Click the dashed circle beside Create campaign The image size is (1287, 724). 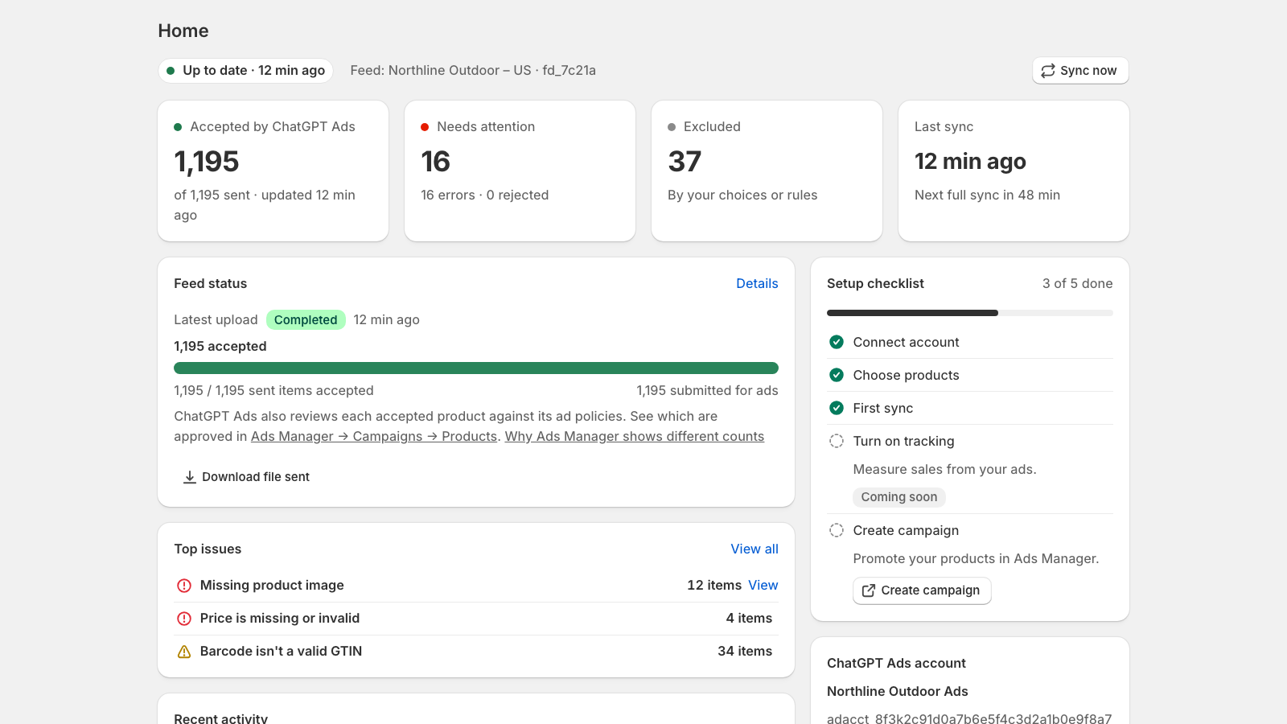tap(837, 530)
